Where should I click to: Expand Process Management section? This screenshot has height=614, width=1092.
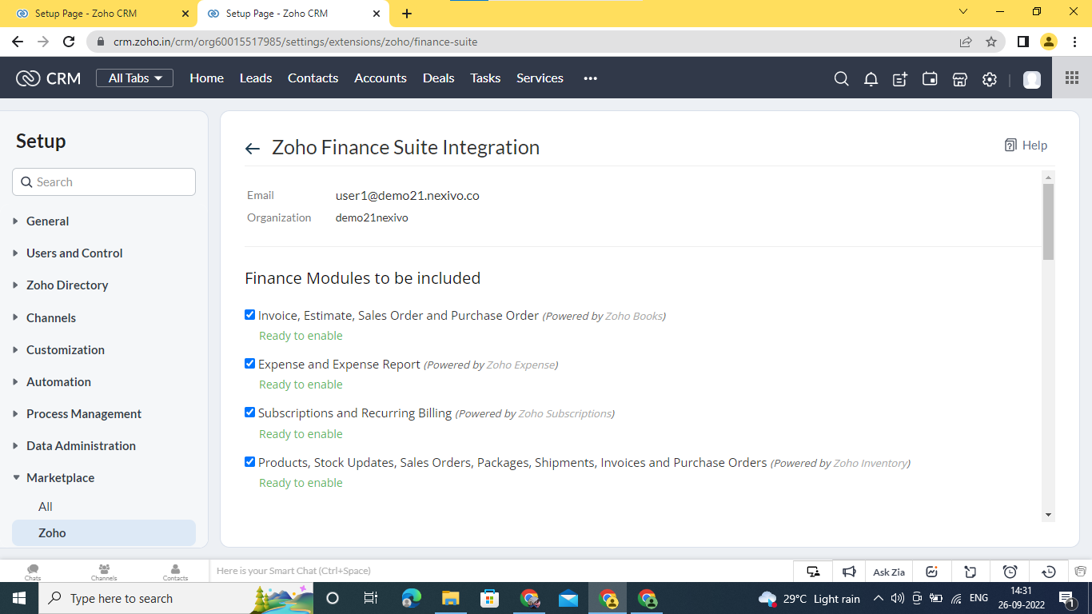[84, 413]
